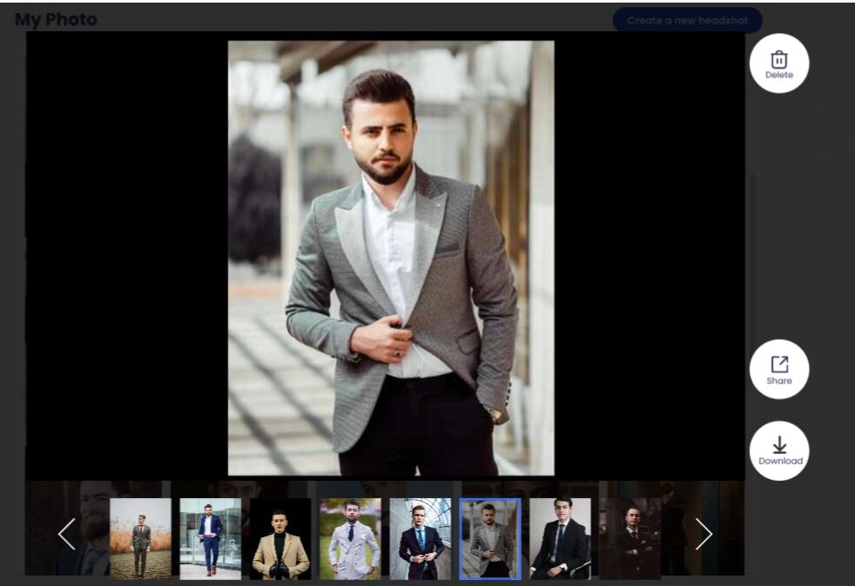The image size is (855, 586).
Task: Click the 'My Photo' page heading
Action: (x=56, y=19)
